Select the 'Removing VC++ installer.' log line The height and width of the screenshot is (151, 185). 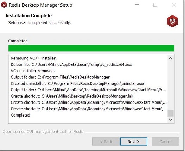[x=34, y=58]
